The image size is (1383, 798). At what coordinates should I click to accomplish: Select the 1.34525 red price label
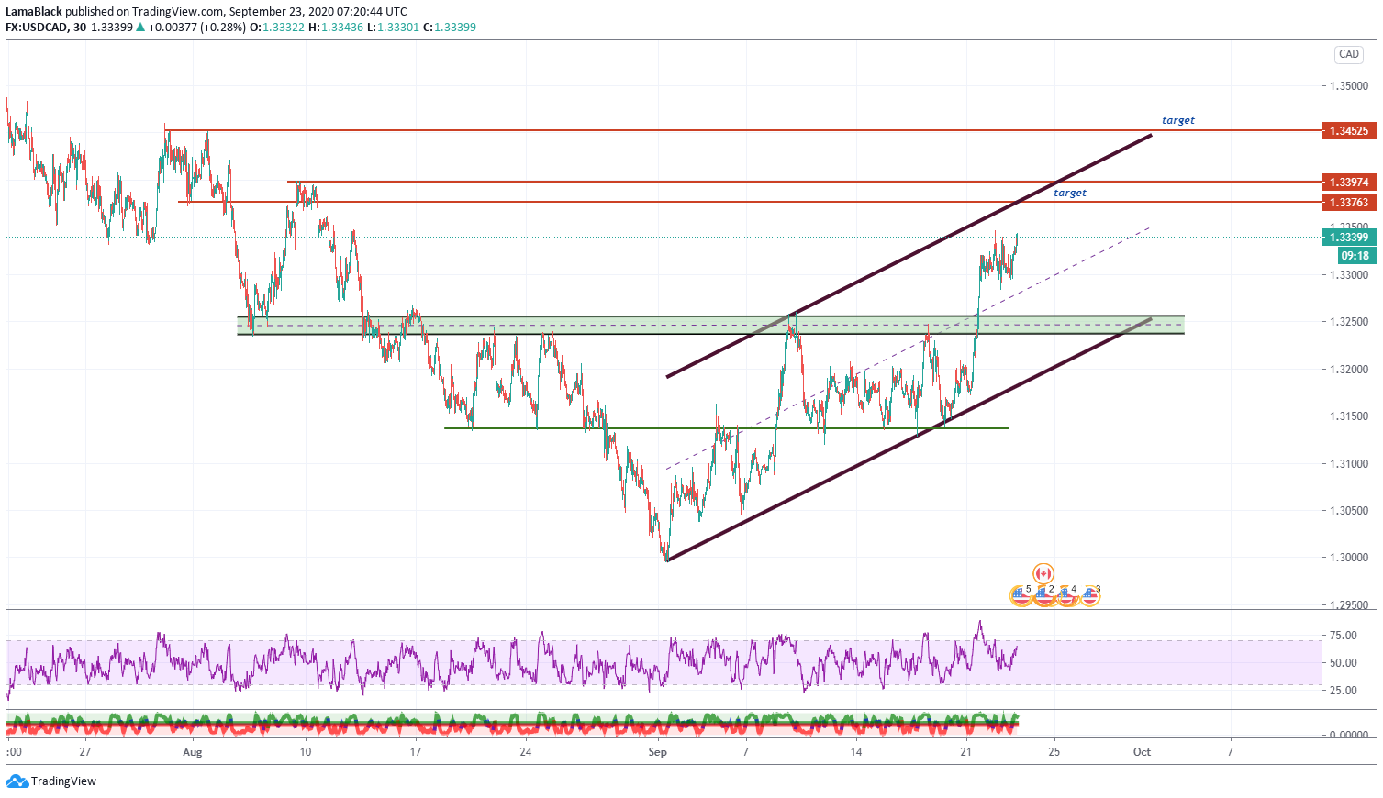click(x=1348, y=131)
